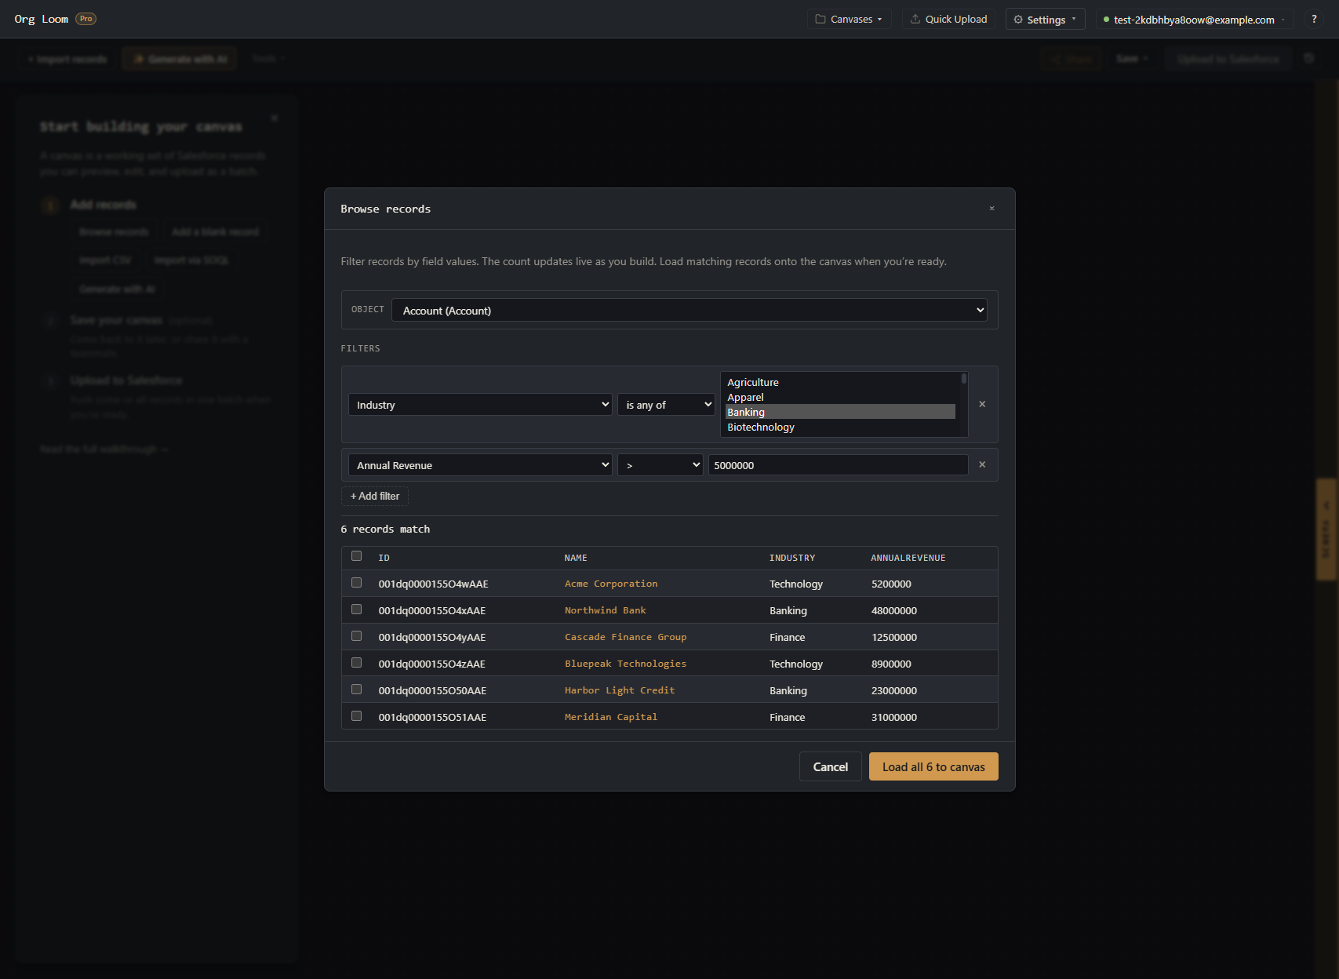Check the Northwind Bank row checkbox

(x=357, y=610)
